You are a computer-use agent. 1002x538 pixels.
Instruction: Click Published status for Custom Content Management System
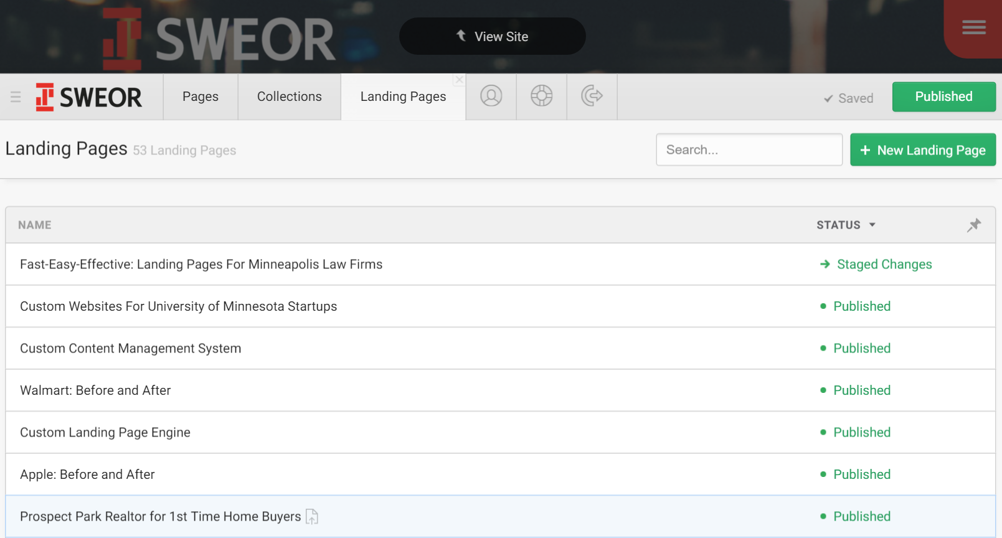tap(856, 348)
